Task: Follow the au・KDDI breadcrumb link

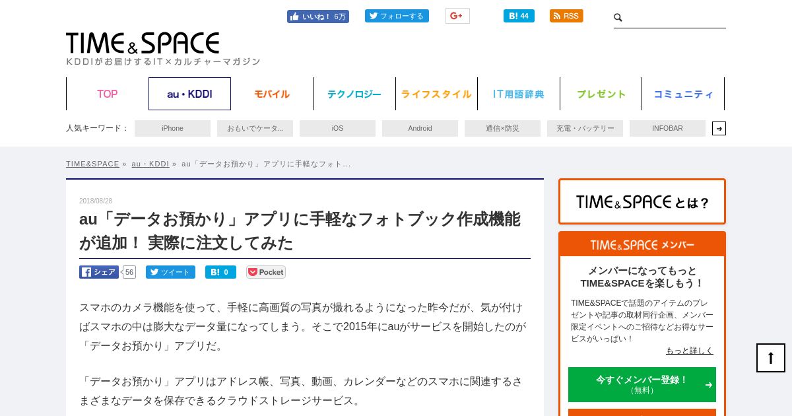Action: click(150, 164)
